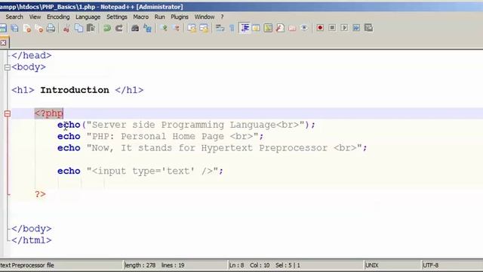The image size is (483, 272).
Task: Click the UTF-8 encoding status field
Action: pyautogui.click(x=430, y=265)
